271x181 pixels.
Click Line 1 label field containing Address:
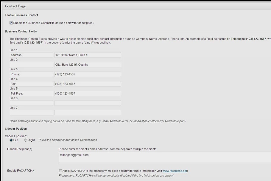click(x=31, y=55)
